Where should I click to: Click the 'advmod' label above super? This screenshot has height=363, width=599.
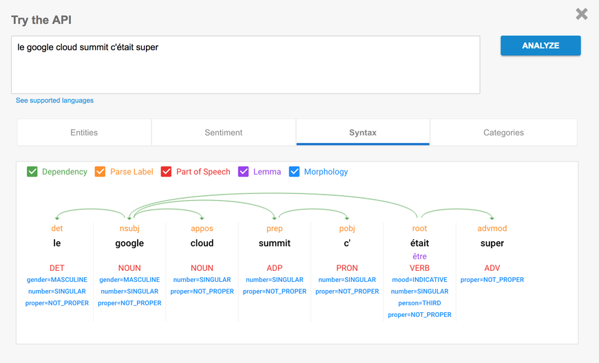(492, 228)
